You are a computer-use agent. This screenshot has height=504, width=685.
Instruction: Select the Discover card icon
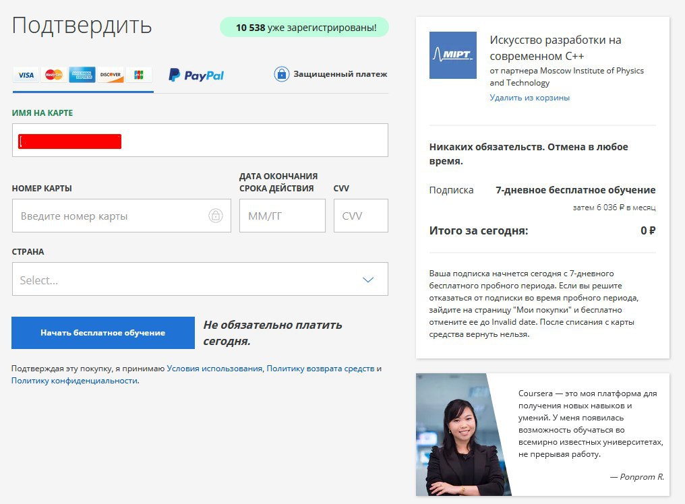(111, 75)
